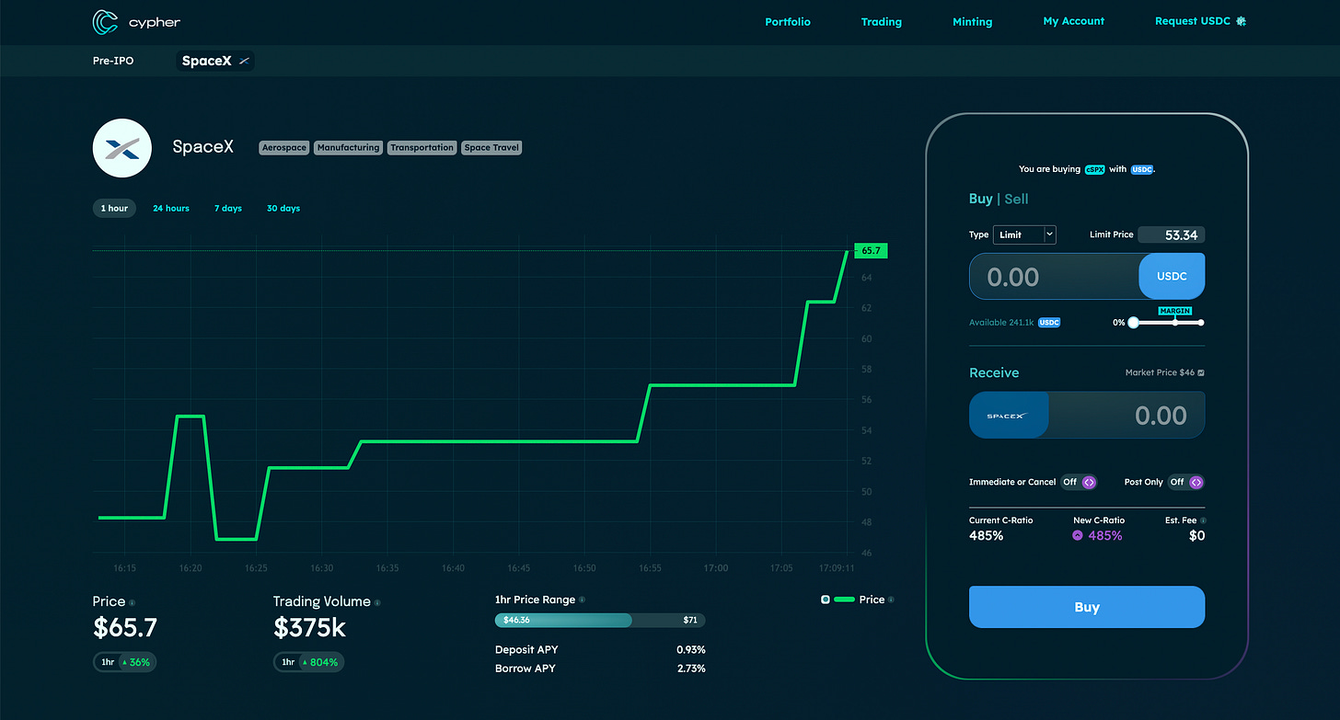Click the 1hr 804% volume change badge
The image size is (1340, 720).
[308, 662]
